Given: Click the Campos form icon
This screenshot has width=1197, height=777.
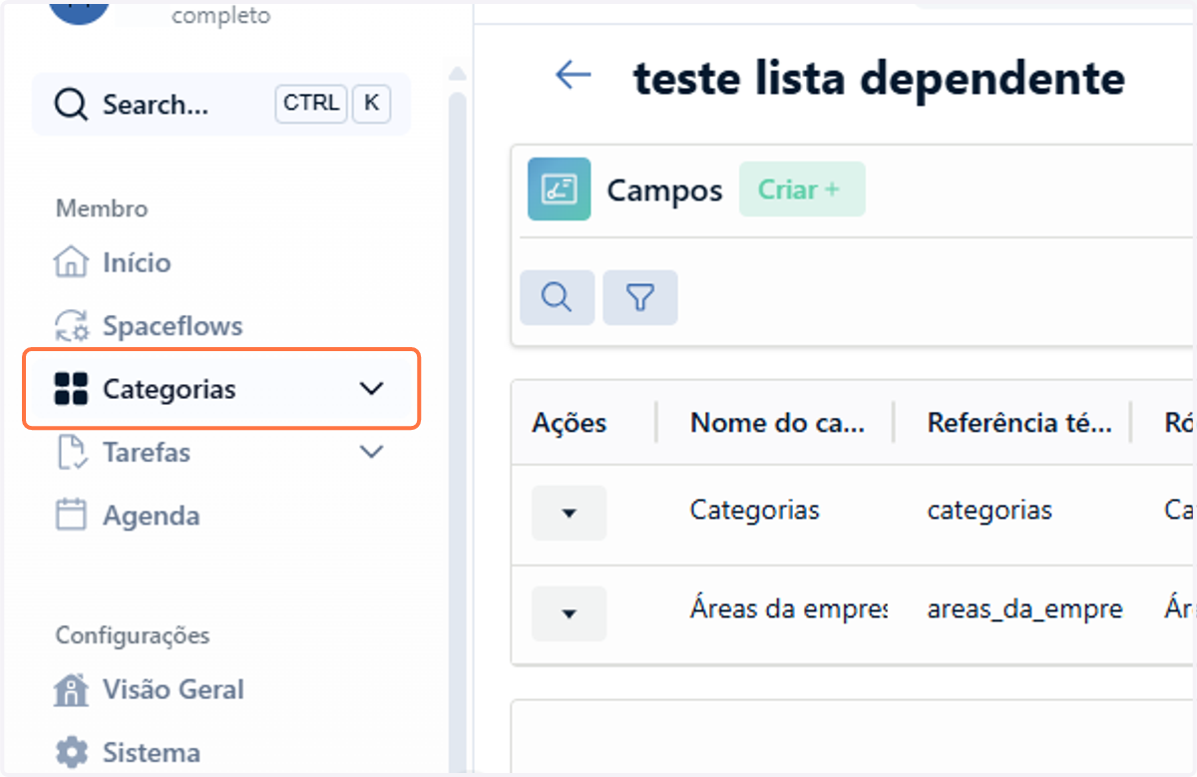Looking at the screenshot, I should pyautogui.click(x=559, y=190).
